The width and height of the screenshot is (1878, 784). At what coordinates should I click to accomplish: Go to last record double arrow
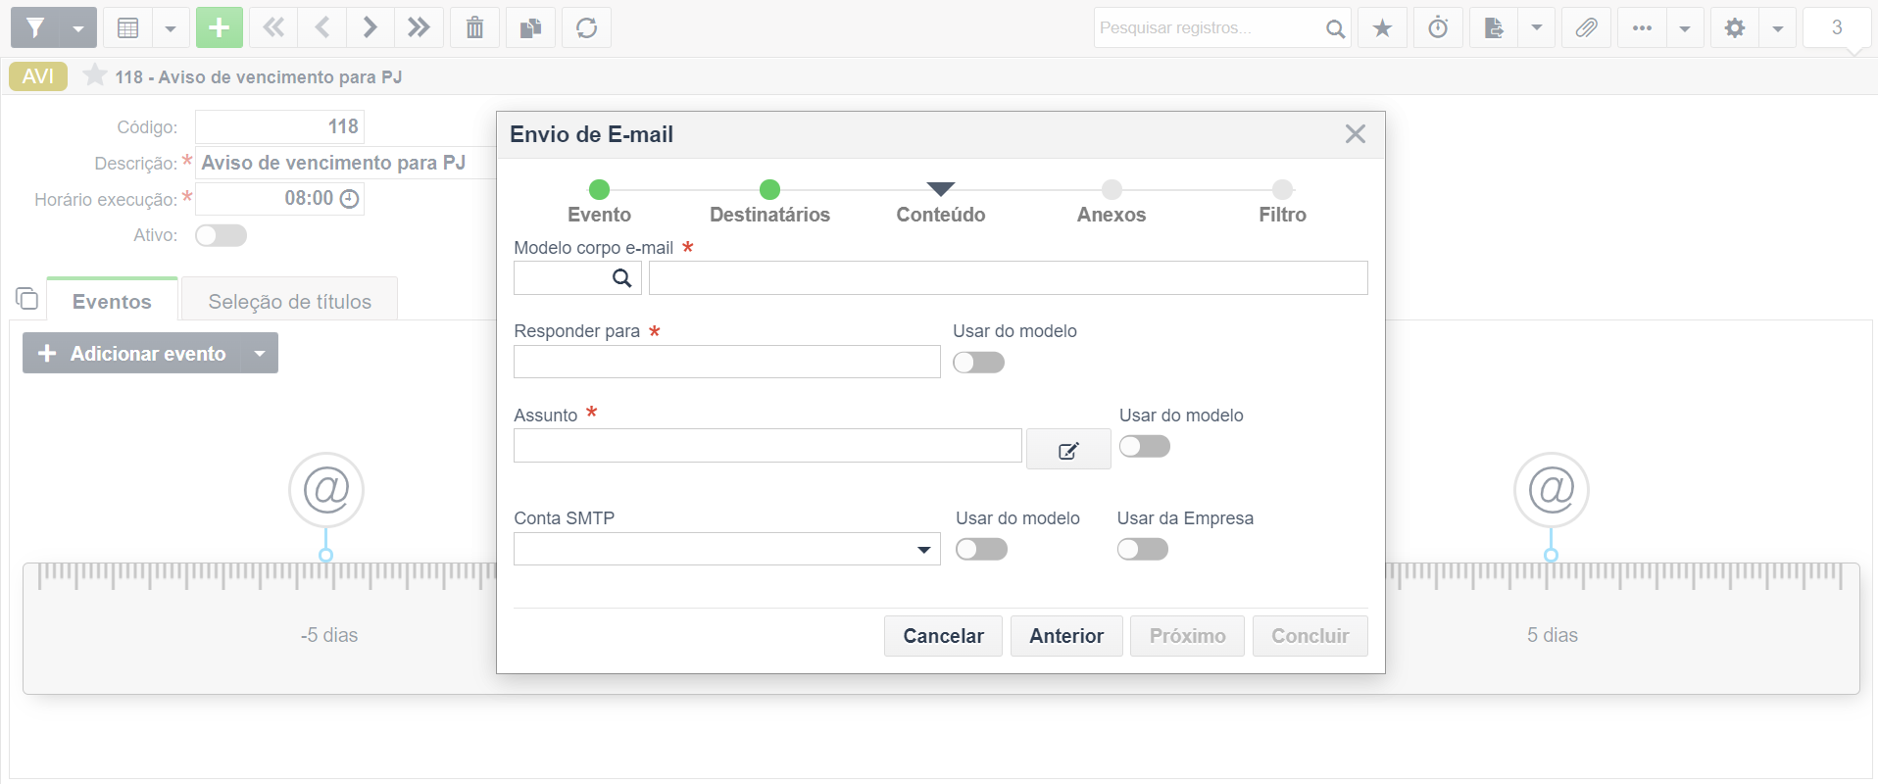[x=419, y=27]
